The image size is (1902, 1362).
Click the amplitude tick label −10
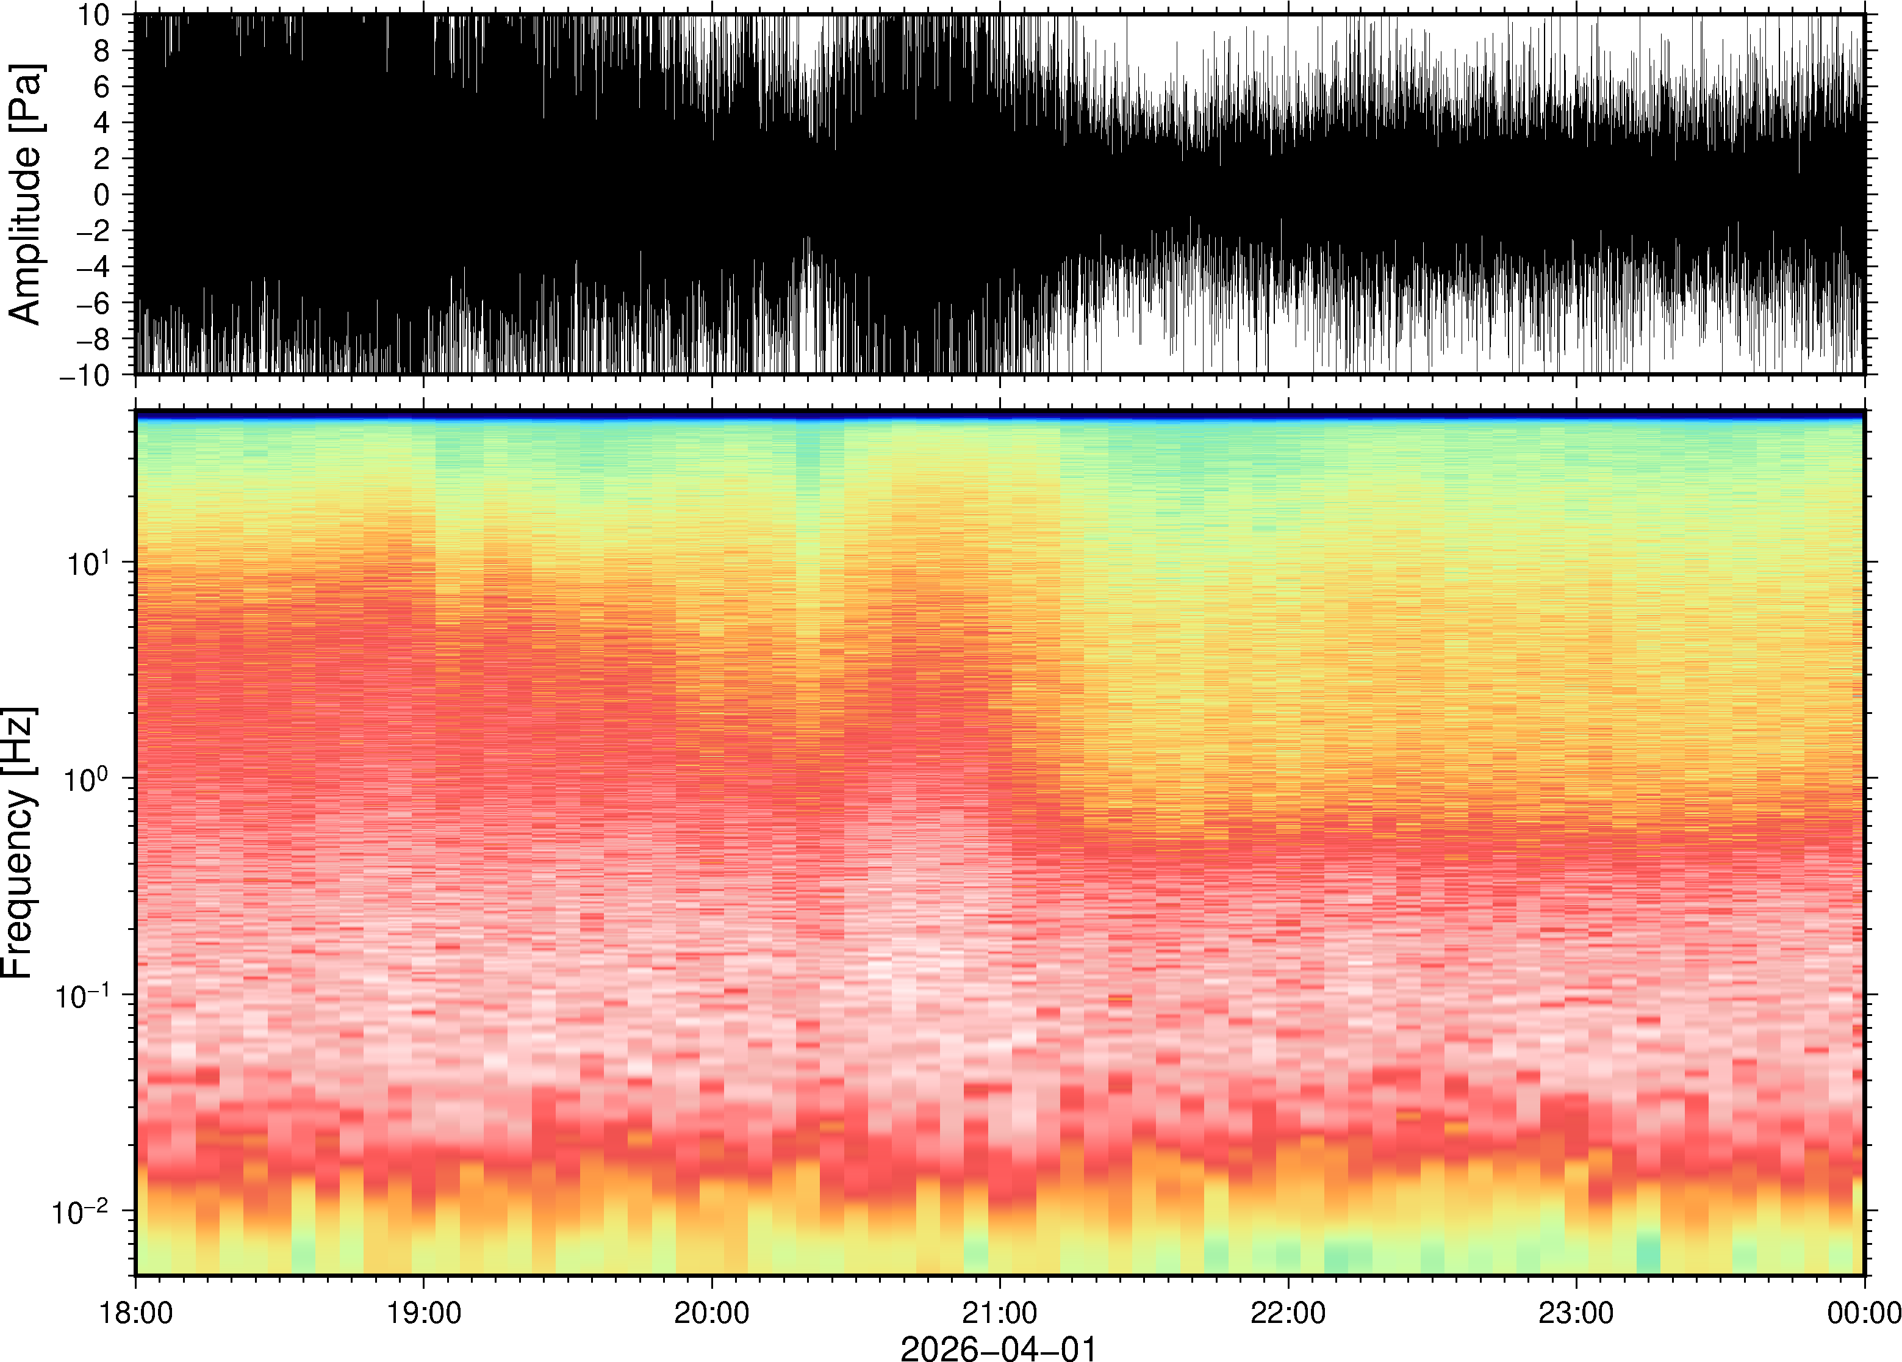[x=84, y=375]
